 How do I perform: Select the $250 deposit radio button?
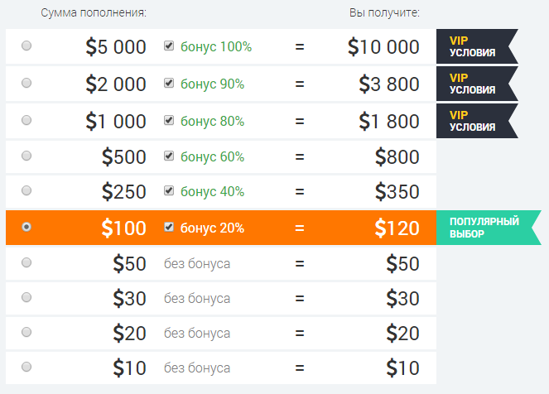[26, 190]
